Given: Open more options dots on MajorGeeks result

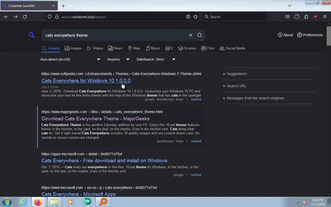Looking at the screenshot, I should [x=187, y=141].
